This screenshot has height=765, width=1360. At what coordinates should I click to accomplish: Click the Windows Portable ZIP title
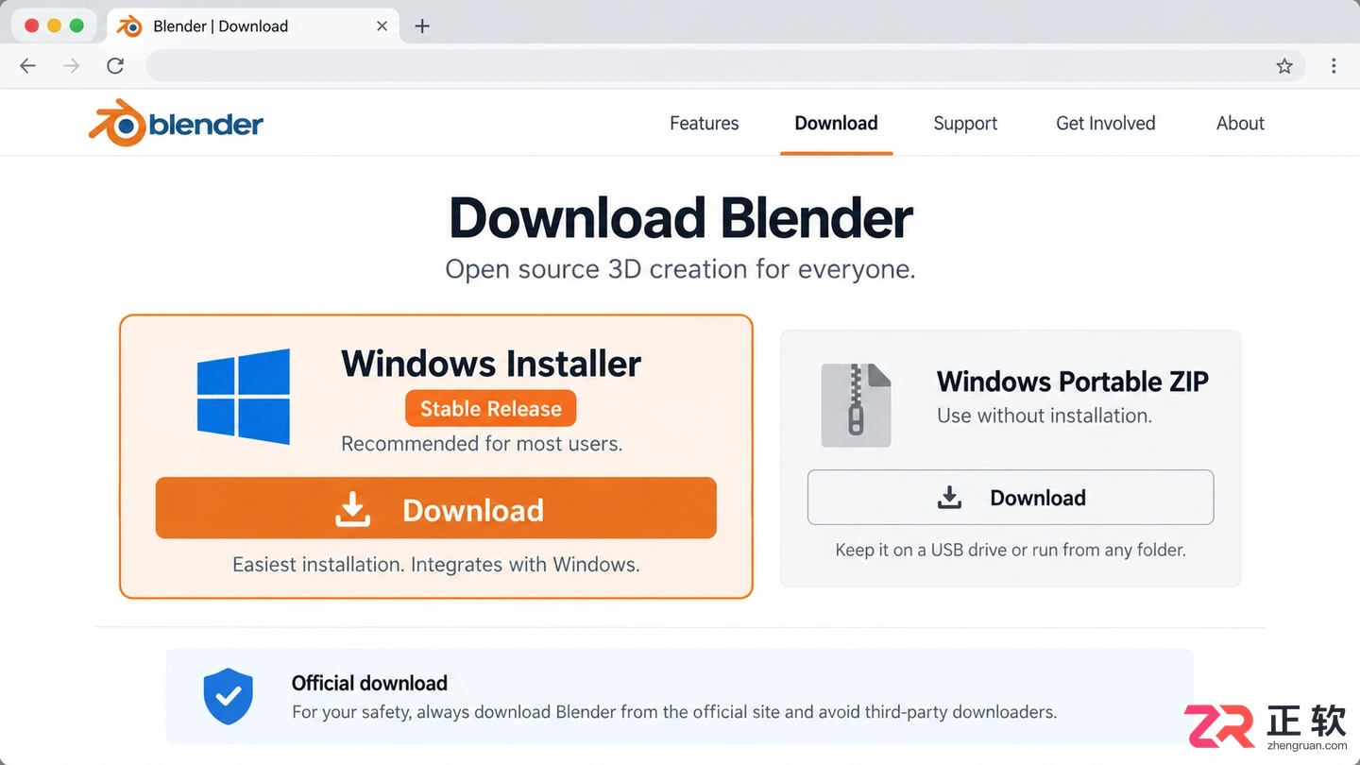1073,382
